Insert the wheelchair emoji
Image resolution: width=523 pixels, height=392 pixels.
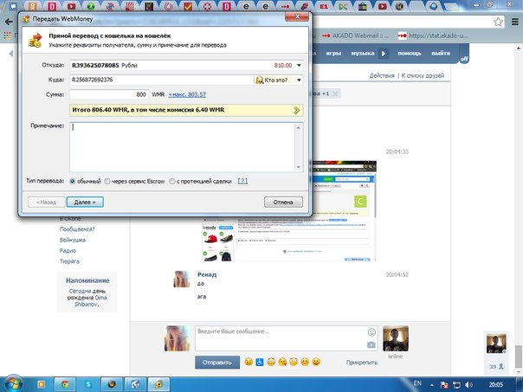(x=260, y=362)
